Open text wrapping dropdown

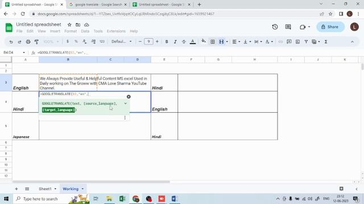[258, 41]
